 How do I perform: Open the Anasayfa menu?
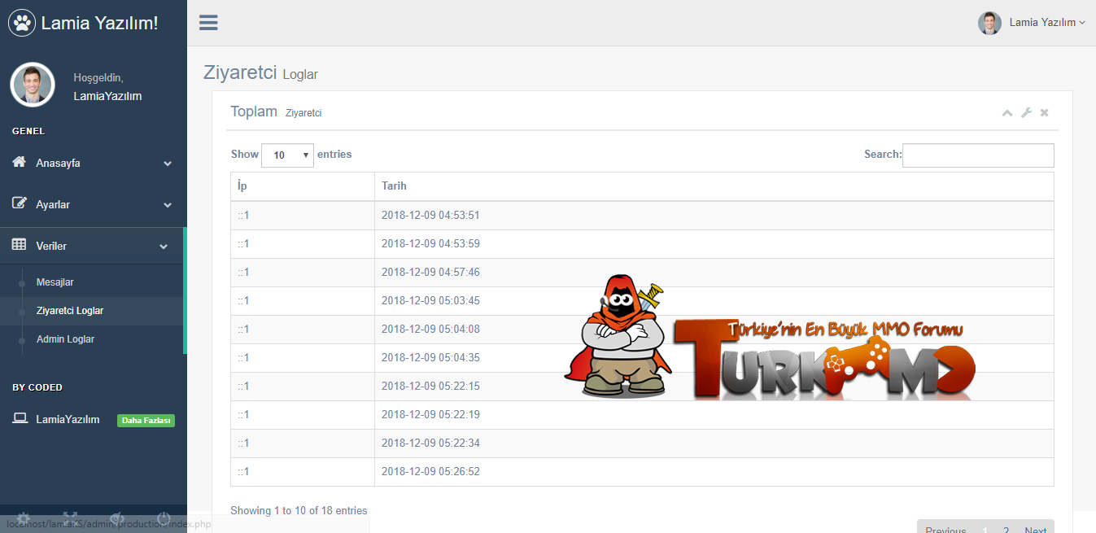point(94,163)
